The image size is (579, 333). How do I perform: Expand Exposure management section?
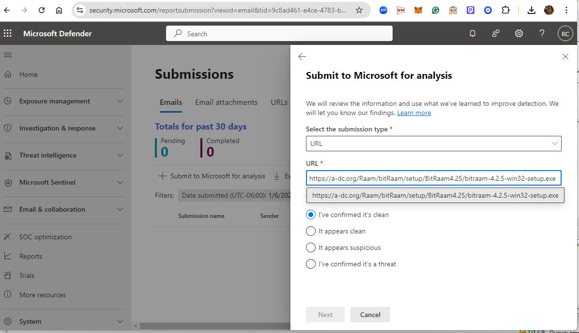[x=120, y=101]
